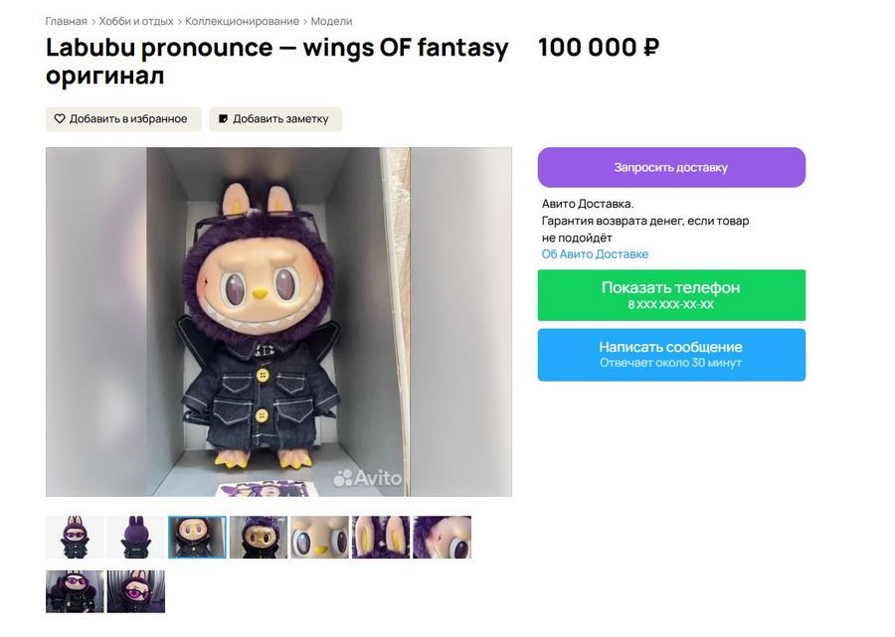Click Написать сообщение blue button
The width and height of the screenshot is (895, 637).
point(671,355)
